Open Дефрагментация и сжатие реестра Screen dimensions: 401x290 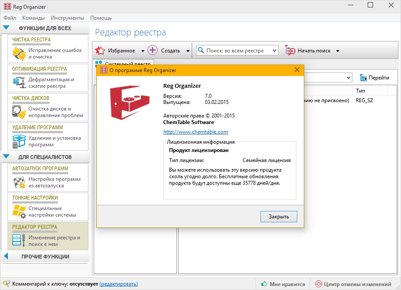(48, 78)
